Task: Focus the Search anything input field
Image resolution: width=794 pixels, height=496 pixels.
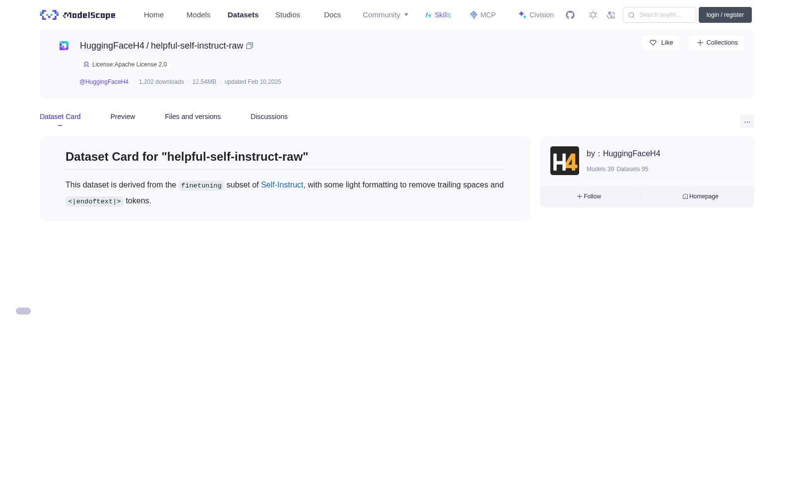Action: pos(660,15)
